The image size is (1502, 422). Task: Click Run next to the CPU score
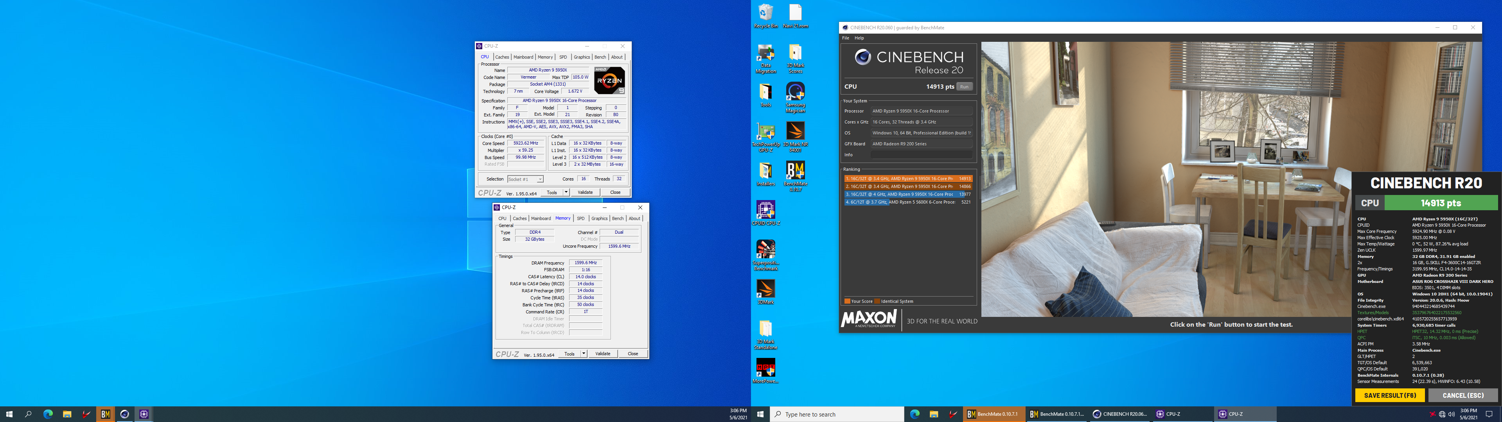(965, 87)
